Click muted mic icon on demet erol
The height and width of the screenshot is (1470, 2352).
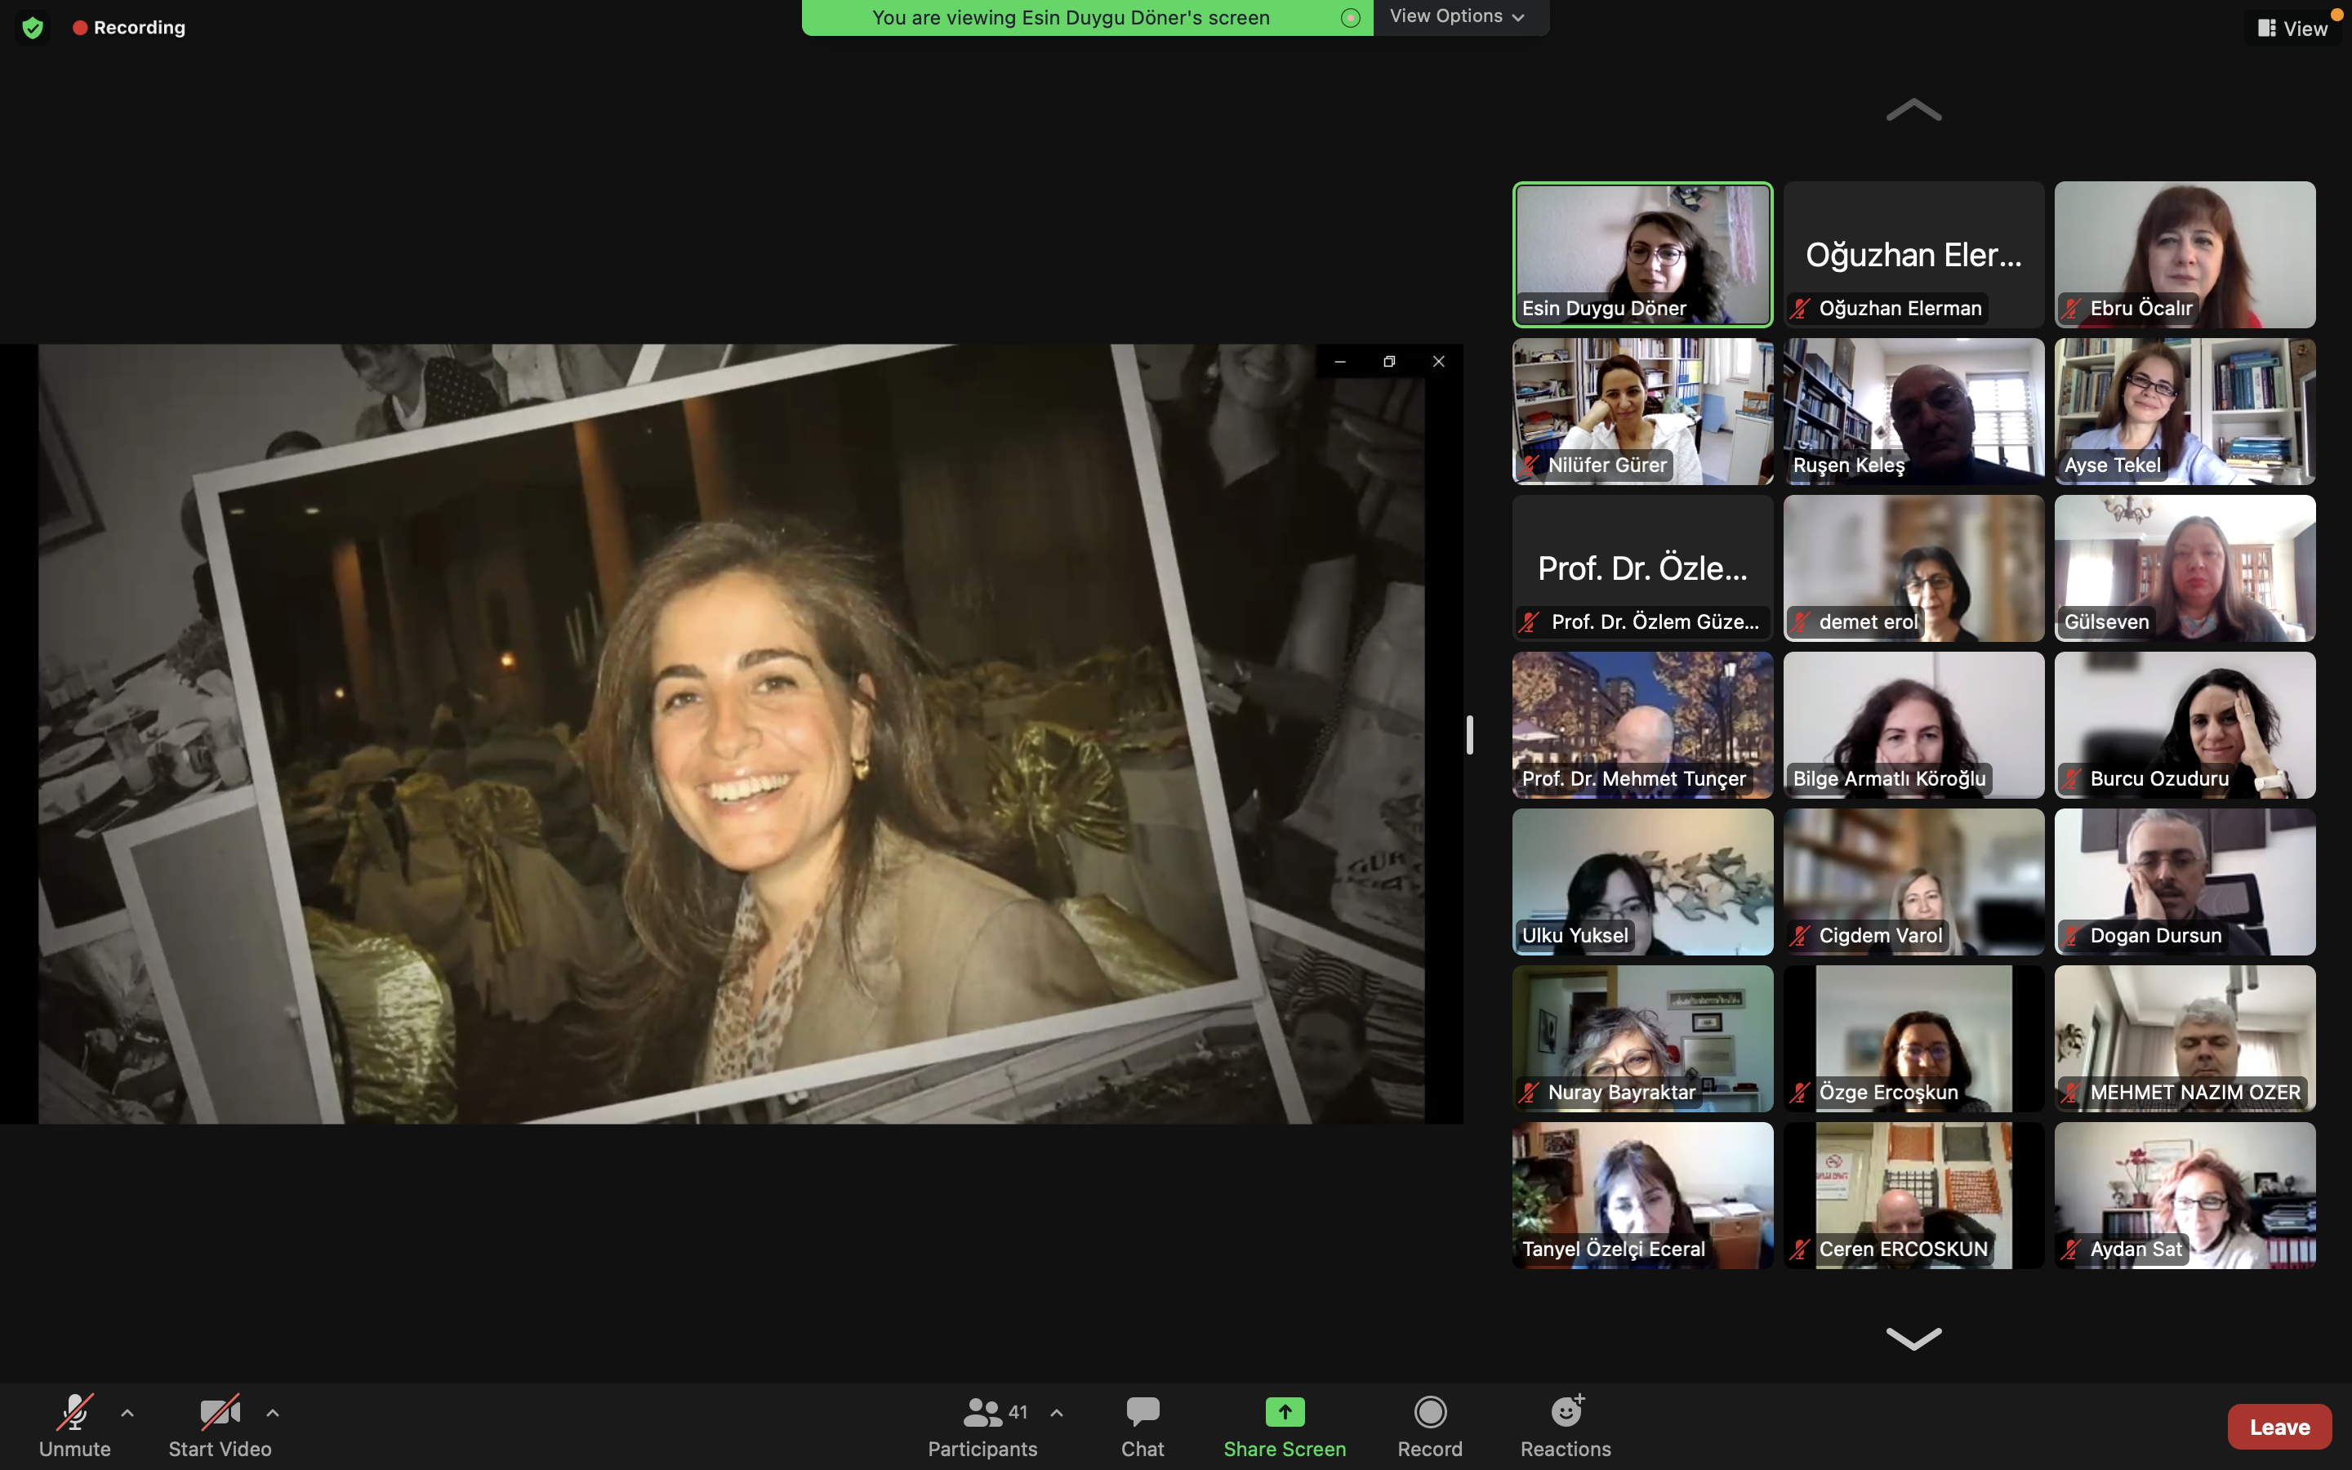pyautogui.click(x=1800, y=622)
